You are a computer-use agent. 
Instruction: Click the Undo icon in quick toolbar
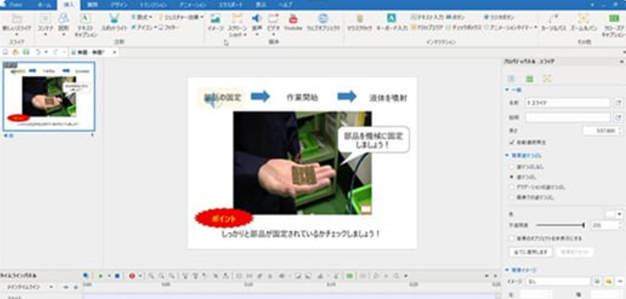(38, 52)
